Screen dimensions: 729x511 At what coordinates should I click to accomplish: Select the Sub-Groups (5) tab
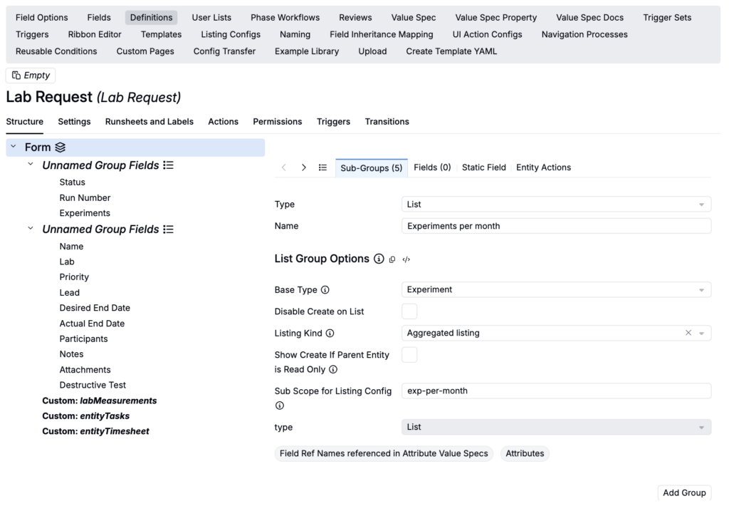(x=372, y=168)
